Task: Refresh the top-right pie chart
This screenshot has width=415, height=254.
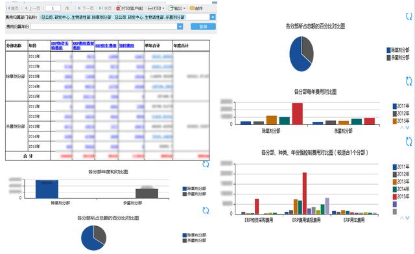Action: 409,16
